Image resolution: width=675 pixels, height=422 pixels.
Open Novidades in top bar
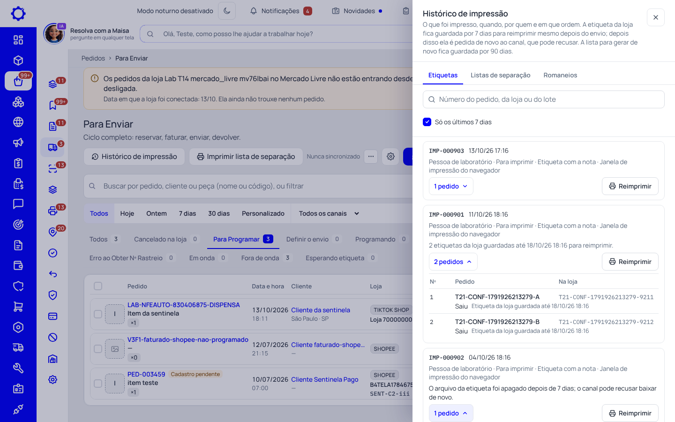(x=357, y=11)
